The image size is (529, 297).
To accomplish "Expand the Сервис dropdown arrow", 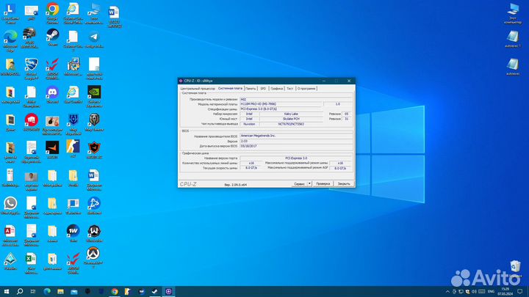I will pos(309,184).
